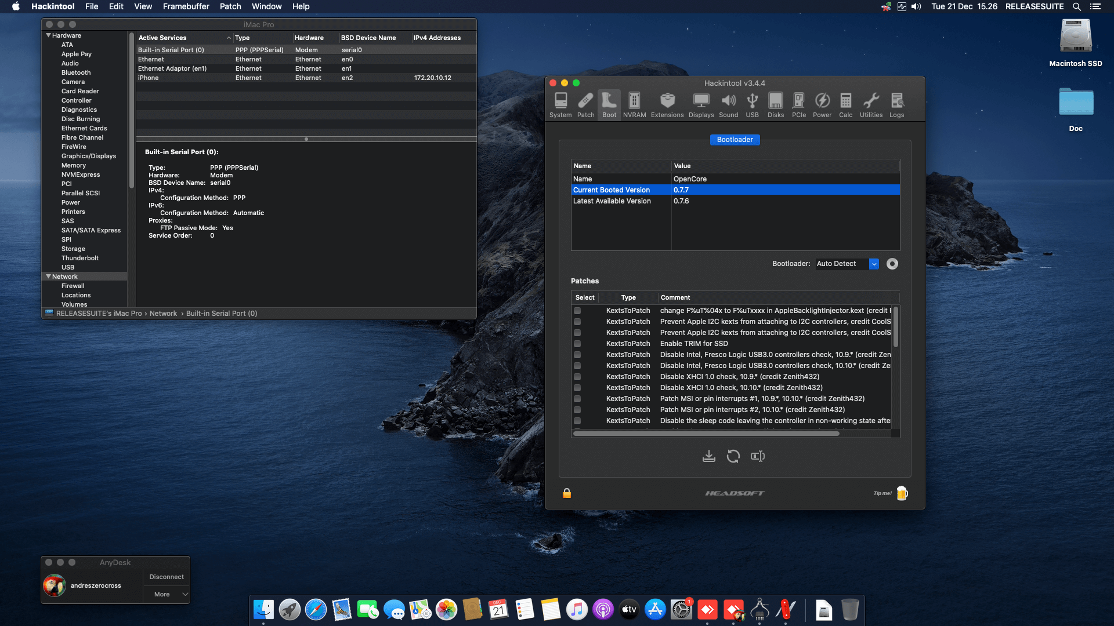Collapse the Hardware tree section
Screen dimensions: 1114x626
[x=48, y=35]
